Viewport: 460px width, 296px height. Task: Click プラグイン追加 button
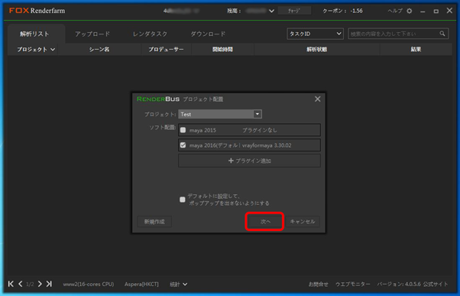pos(249,161)
